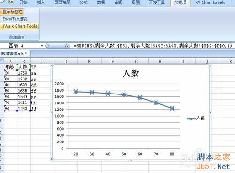The height and width of the screenshot is (173, 235).
Task: Click the vertical axis label 2000
Action: click(59, 84)
